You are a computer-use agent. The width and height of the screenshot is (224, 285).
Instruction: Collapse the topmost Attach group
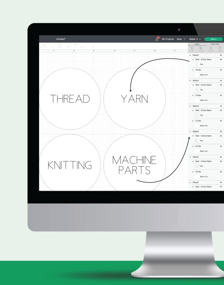(x=190, y=55)
